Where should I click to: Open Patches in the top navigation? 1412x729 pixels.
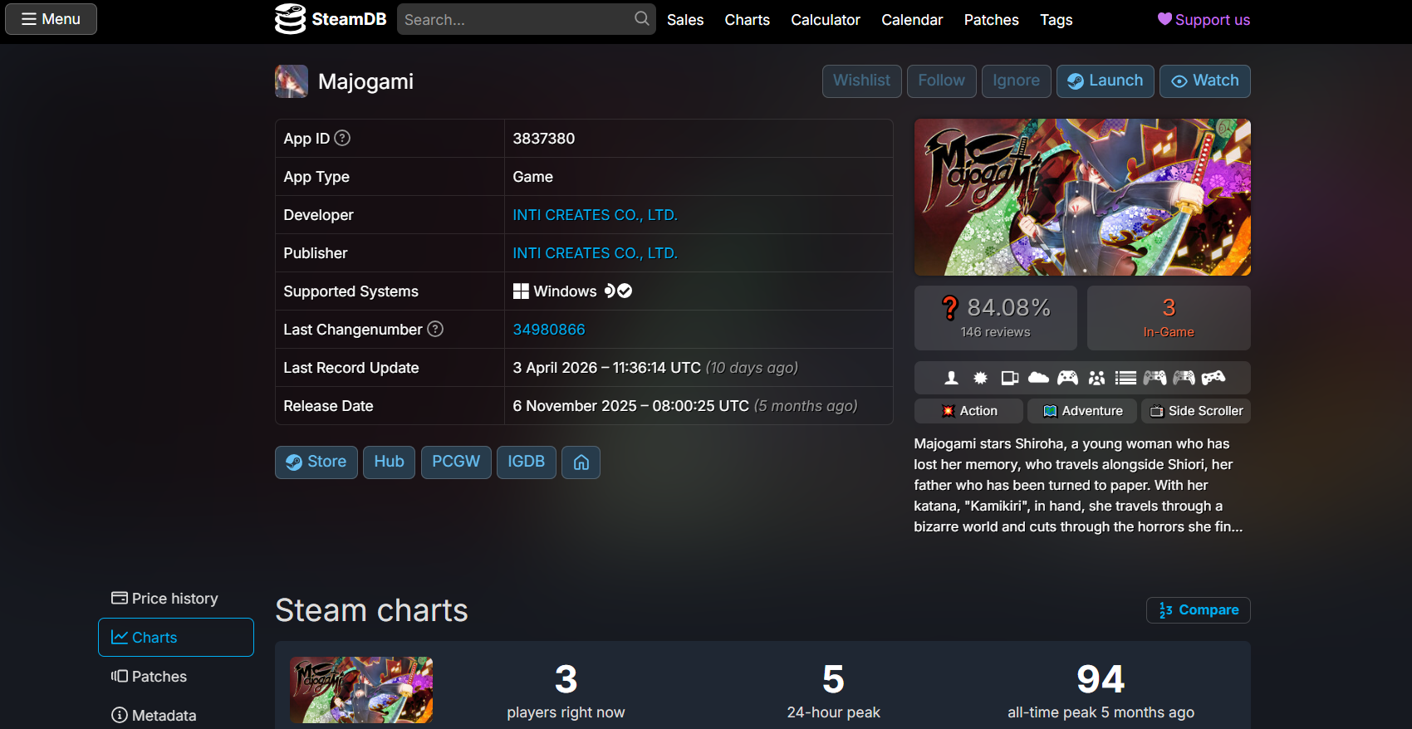pos(992,20)
